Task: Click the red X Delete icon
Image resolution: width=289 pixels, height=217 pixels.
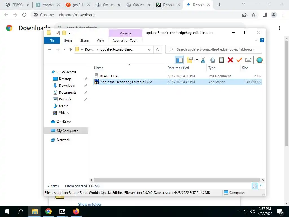Action: [x=230, y=60]
